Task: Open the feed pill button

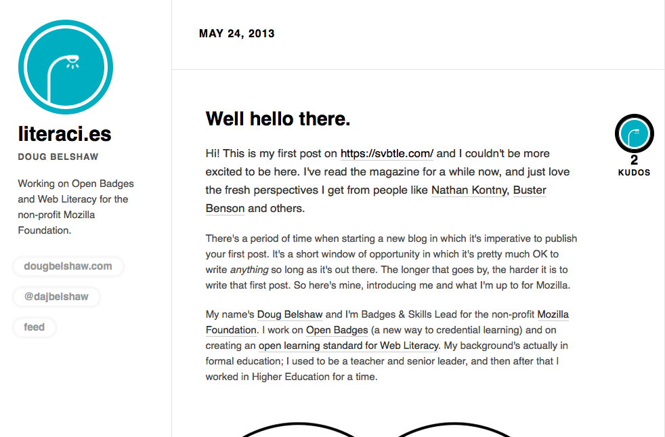Action: click(x=35, y=327)
